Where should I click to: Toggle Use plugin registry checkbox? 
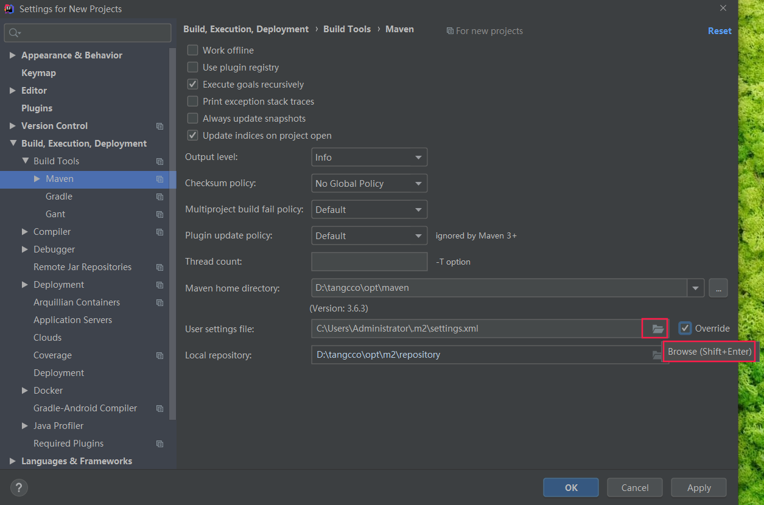pos(192,67)
